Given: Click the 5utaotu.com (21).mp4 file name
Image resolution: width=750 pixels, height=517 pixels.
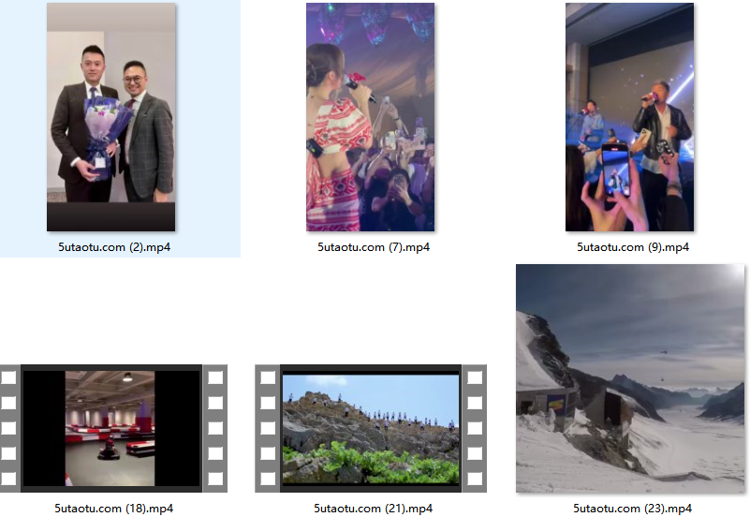Looking at the screenshot, I should (373, 509).
